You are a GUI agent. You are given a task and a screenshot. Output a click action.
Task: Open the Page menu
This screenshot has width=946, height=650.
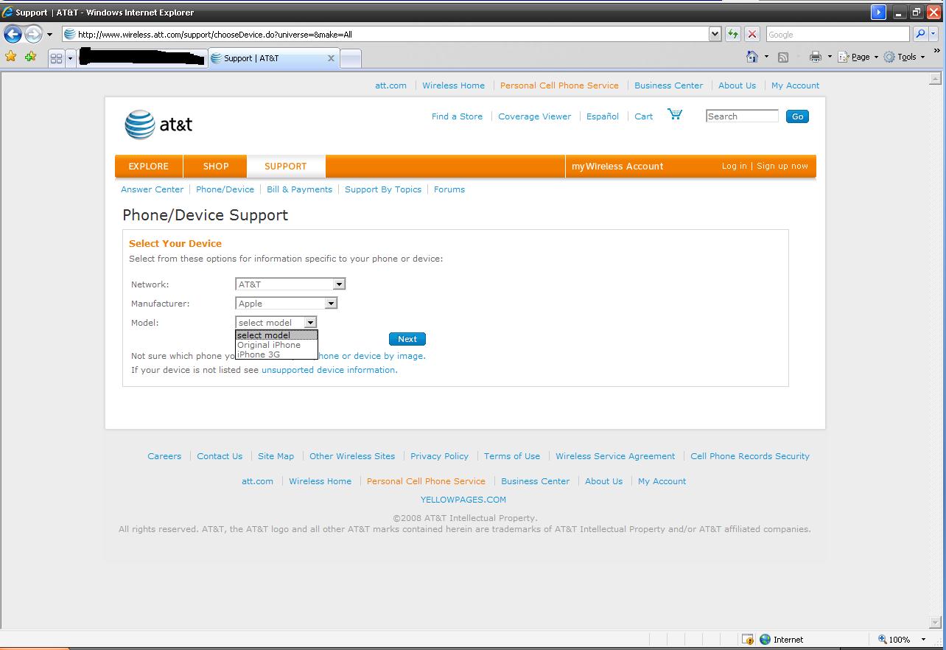858,57
